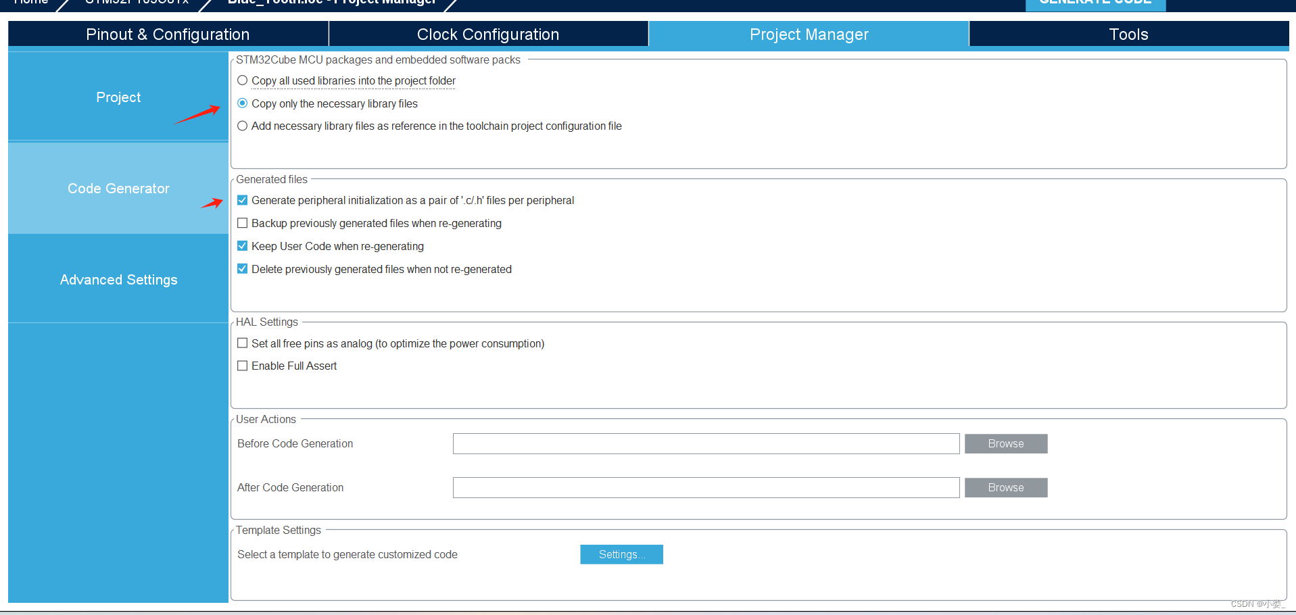Select Copy all used libraries option
1296x615 pixels.
(x=243, y=80)
